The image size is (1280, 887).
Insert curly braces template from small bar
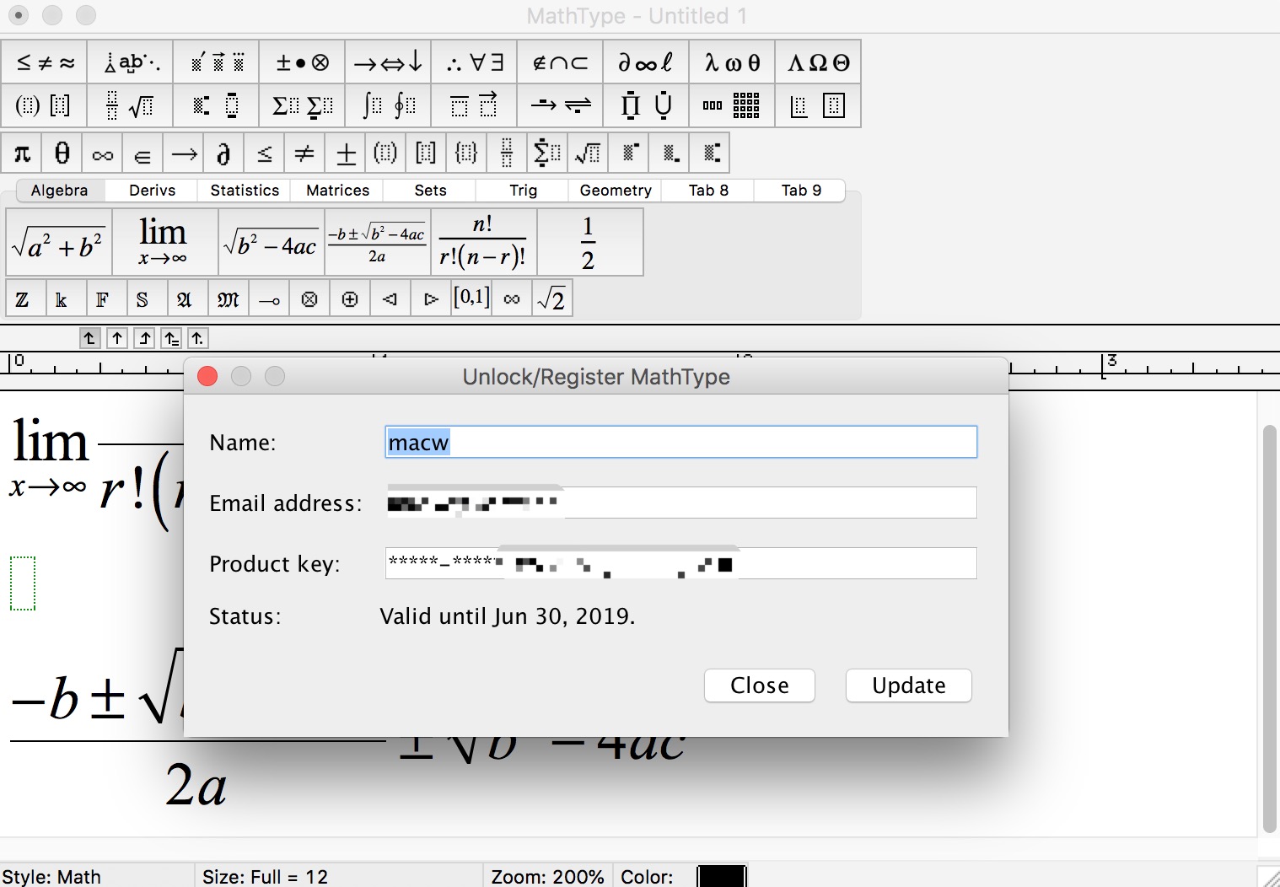466,153
